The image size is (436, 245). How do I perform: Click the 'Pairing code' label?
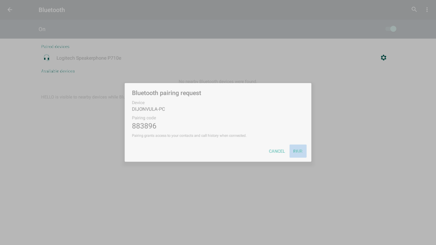pyautogui.click(x=144, y=118)
